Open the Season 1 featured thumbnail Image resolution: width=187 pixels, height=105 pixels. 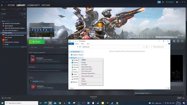(42, 30)
